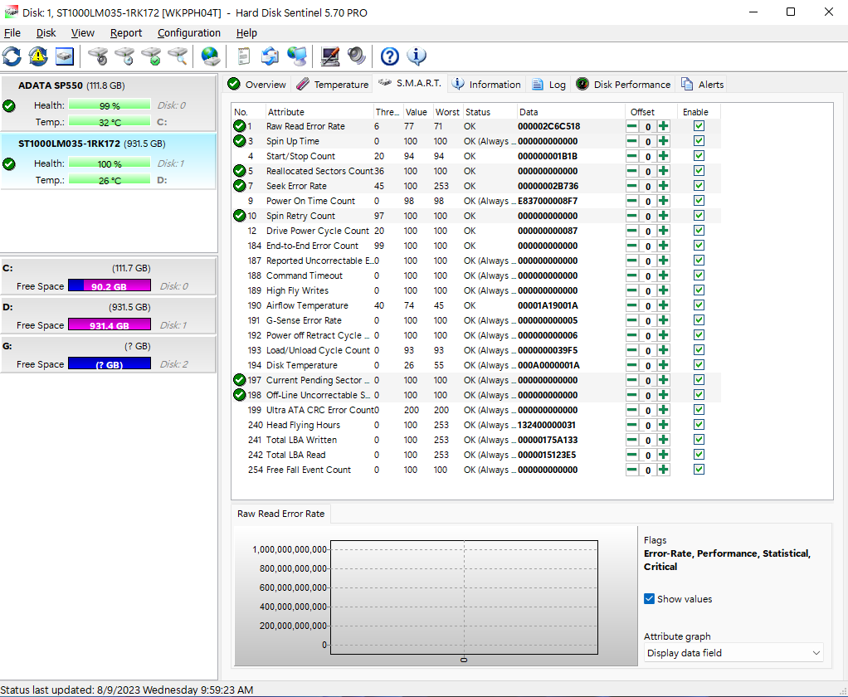
Task: Click the blue Refresh arrows toolbar icon
Action: coord(12,56)
